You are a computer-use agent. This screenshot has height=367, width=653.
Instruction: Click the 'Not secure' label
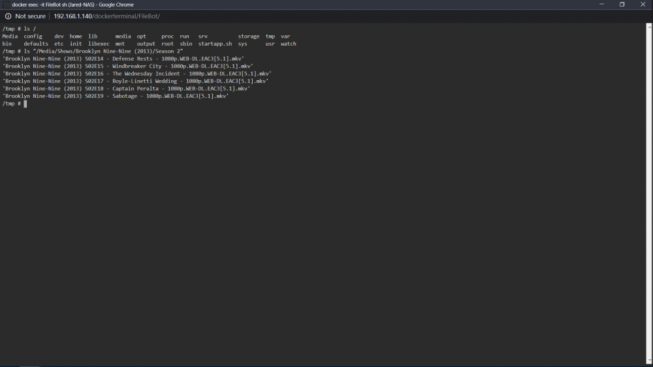(31, 16)
